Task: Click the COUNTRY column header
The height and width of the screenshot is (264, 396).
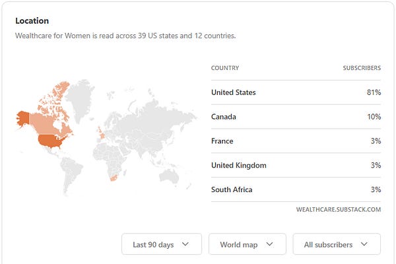Action: 225,68
